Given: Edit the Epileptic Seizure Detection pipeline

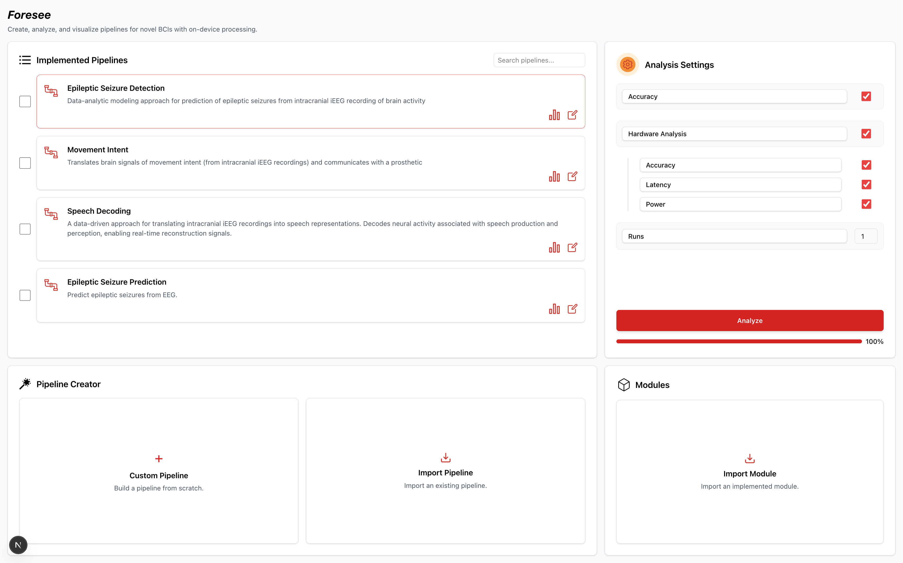Looking at the screenshot, I should tap(572, 115).
